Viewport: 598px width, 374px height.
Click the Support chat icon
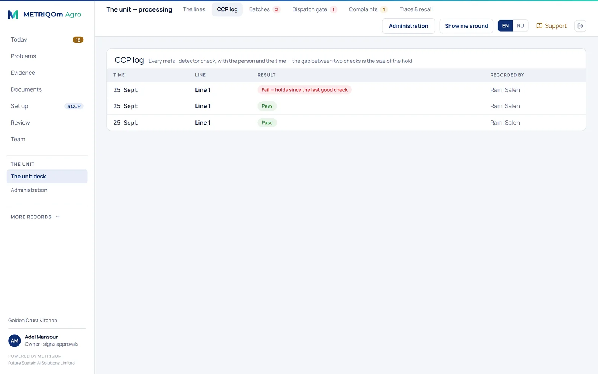tap(539, 26)
